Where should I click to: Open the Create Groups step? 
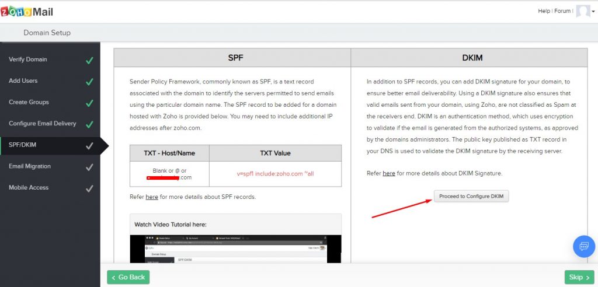point(50,102)
